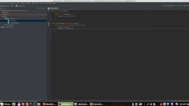Image resolution: width=189 pixels, height=106 pixels.
Task: Click the gutter icon beside class Example
Action: pos(48,11)
